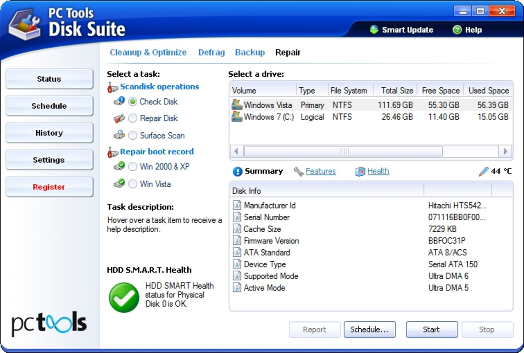524x353 pixels.
Task: Select the Check Disk radio button
Action: (x=133, y=101)
